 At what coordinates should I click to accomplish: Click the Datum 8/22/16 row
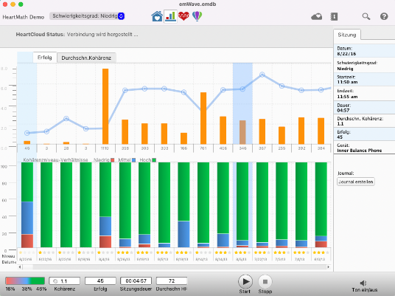pyautogui.click(x=364, y=51)
